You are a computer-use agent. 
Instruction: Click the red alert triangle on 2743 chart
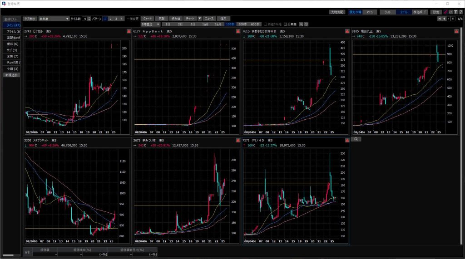coord(129,31)
